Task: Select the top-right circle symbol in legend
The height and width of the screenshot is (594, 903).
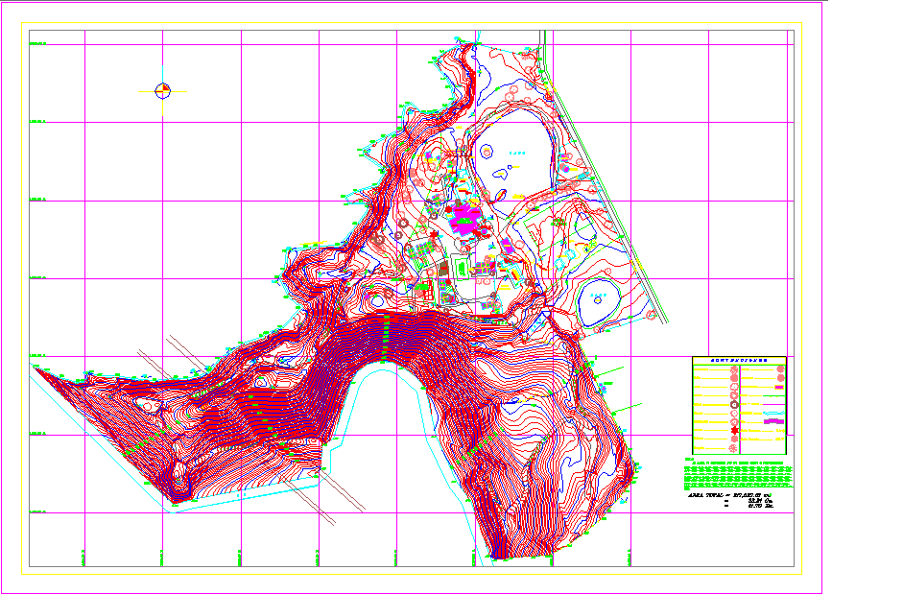Action: (780, 368)
